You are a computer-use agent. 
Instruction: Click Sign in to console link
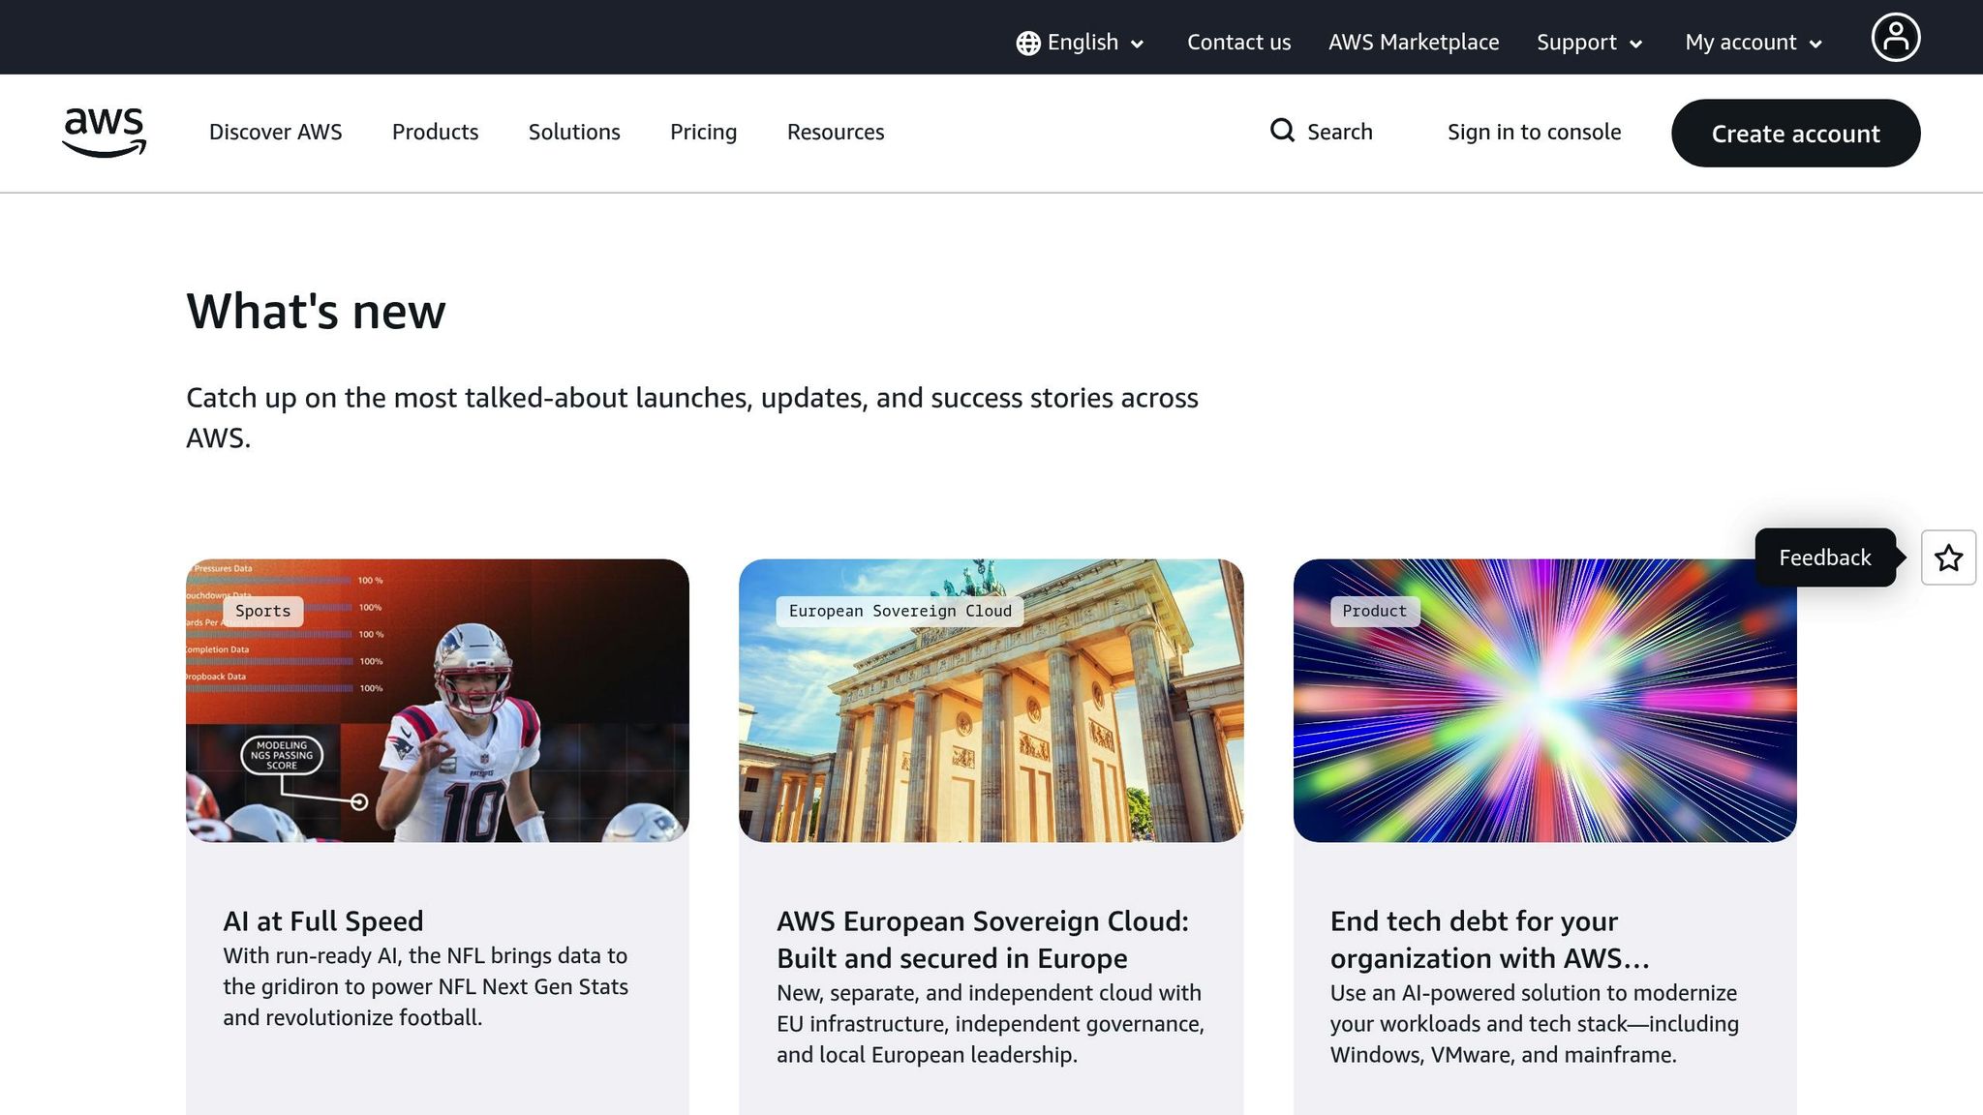1534,132
